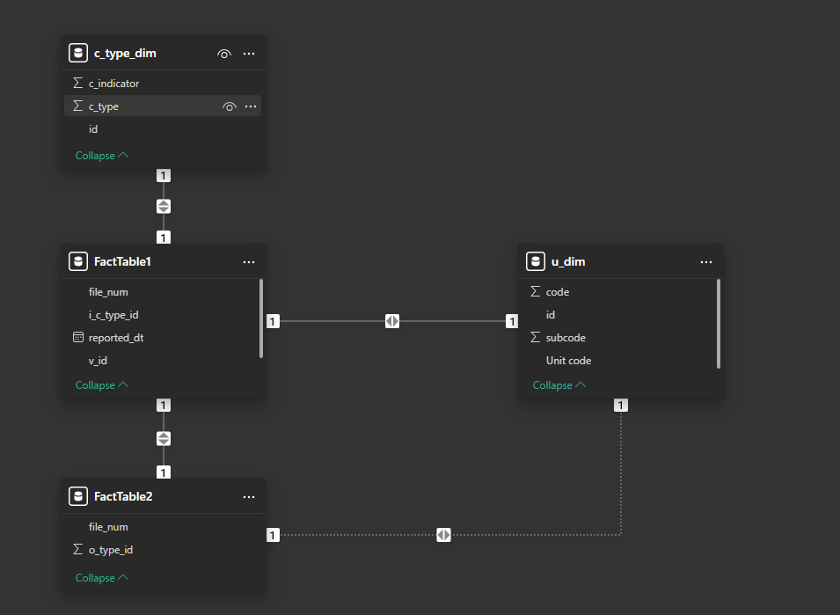Image resolution: width=840 pixels, height=615 pixels.
Task: Select file_num field in FactTable2
Action: [163, 527]
